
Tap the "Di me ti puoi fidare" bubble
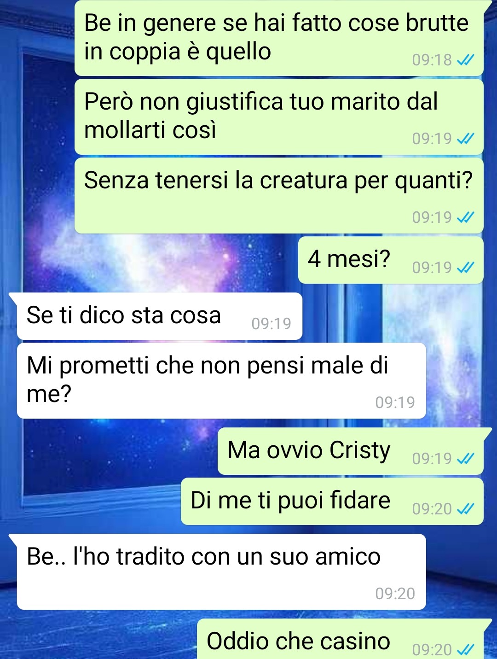(332, 502)
